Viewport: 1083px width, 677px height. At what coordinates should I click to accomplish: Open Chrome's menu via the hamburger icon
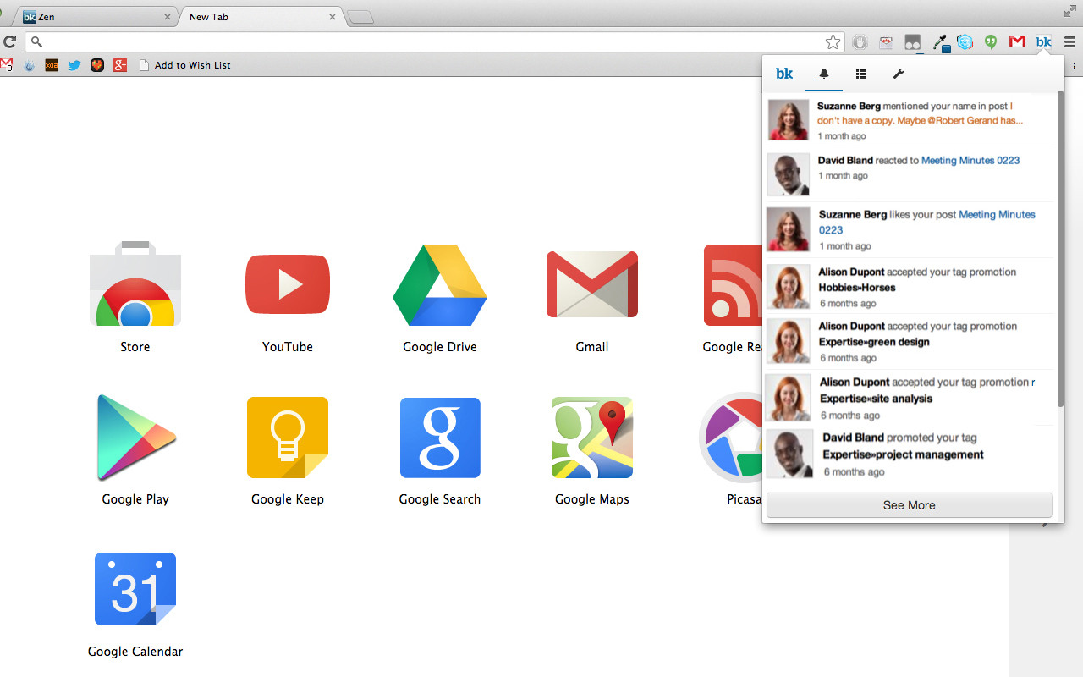tap(1068, 41)
